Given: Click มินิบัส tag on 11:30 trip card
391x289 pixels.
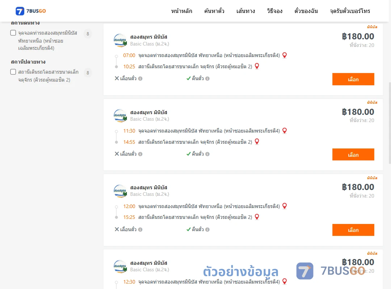Looking at the screenshot, I should 372,102.
